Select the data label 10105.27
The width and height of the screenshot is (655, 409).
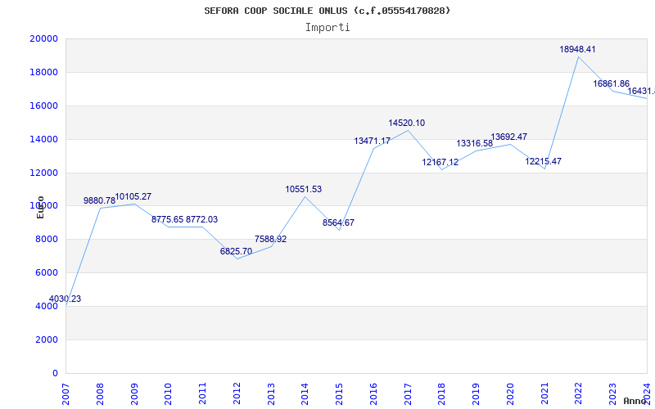coord(133,196)
